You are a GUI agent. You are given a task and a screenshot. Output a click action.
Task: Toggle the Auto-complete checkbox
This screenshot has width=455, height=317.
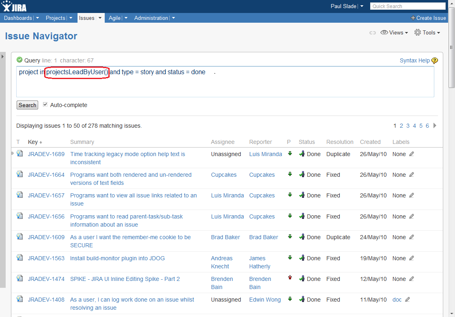tap(45, 105)
